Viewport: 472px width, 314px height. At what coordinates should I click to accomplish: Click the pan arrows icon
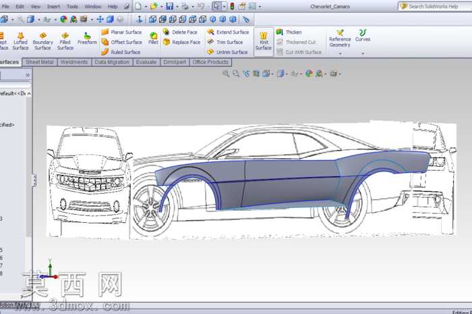100,20
